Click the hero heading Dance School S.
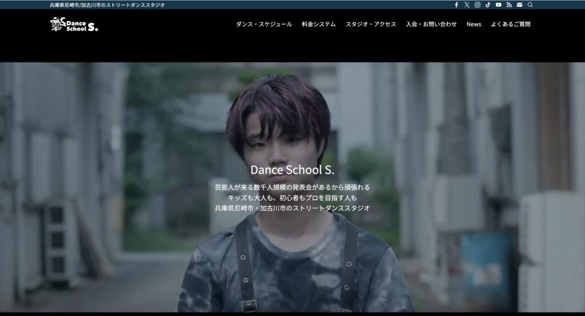 point(292,170)
